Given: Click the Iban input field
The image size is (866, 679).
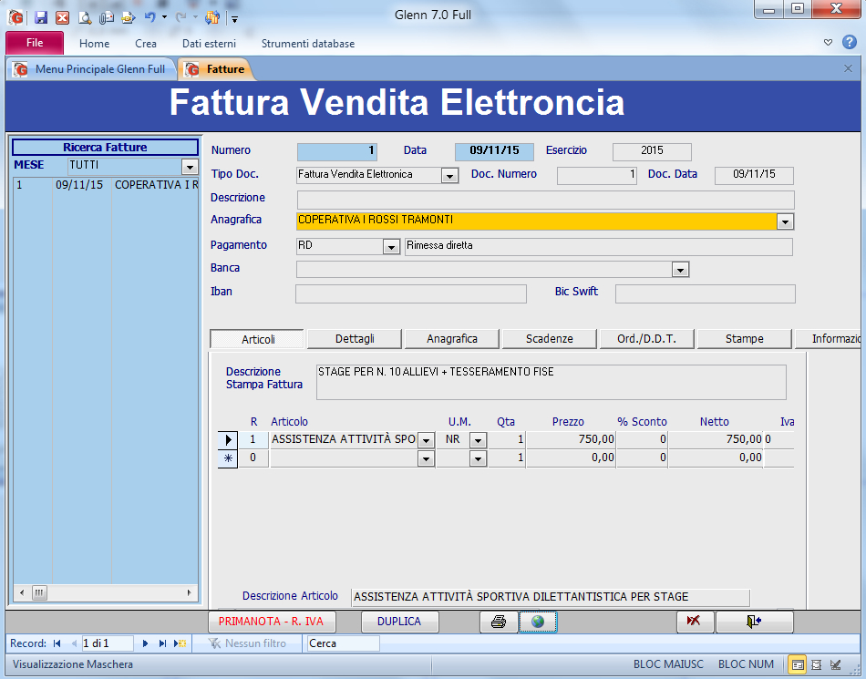Looking at the screenshot, I should point(411,293).
